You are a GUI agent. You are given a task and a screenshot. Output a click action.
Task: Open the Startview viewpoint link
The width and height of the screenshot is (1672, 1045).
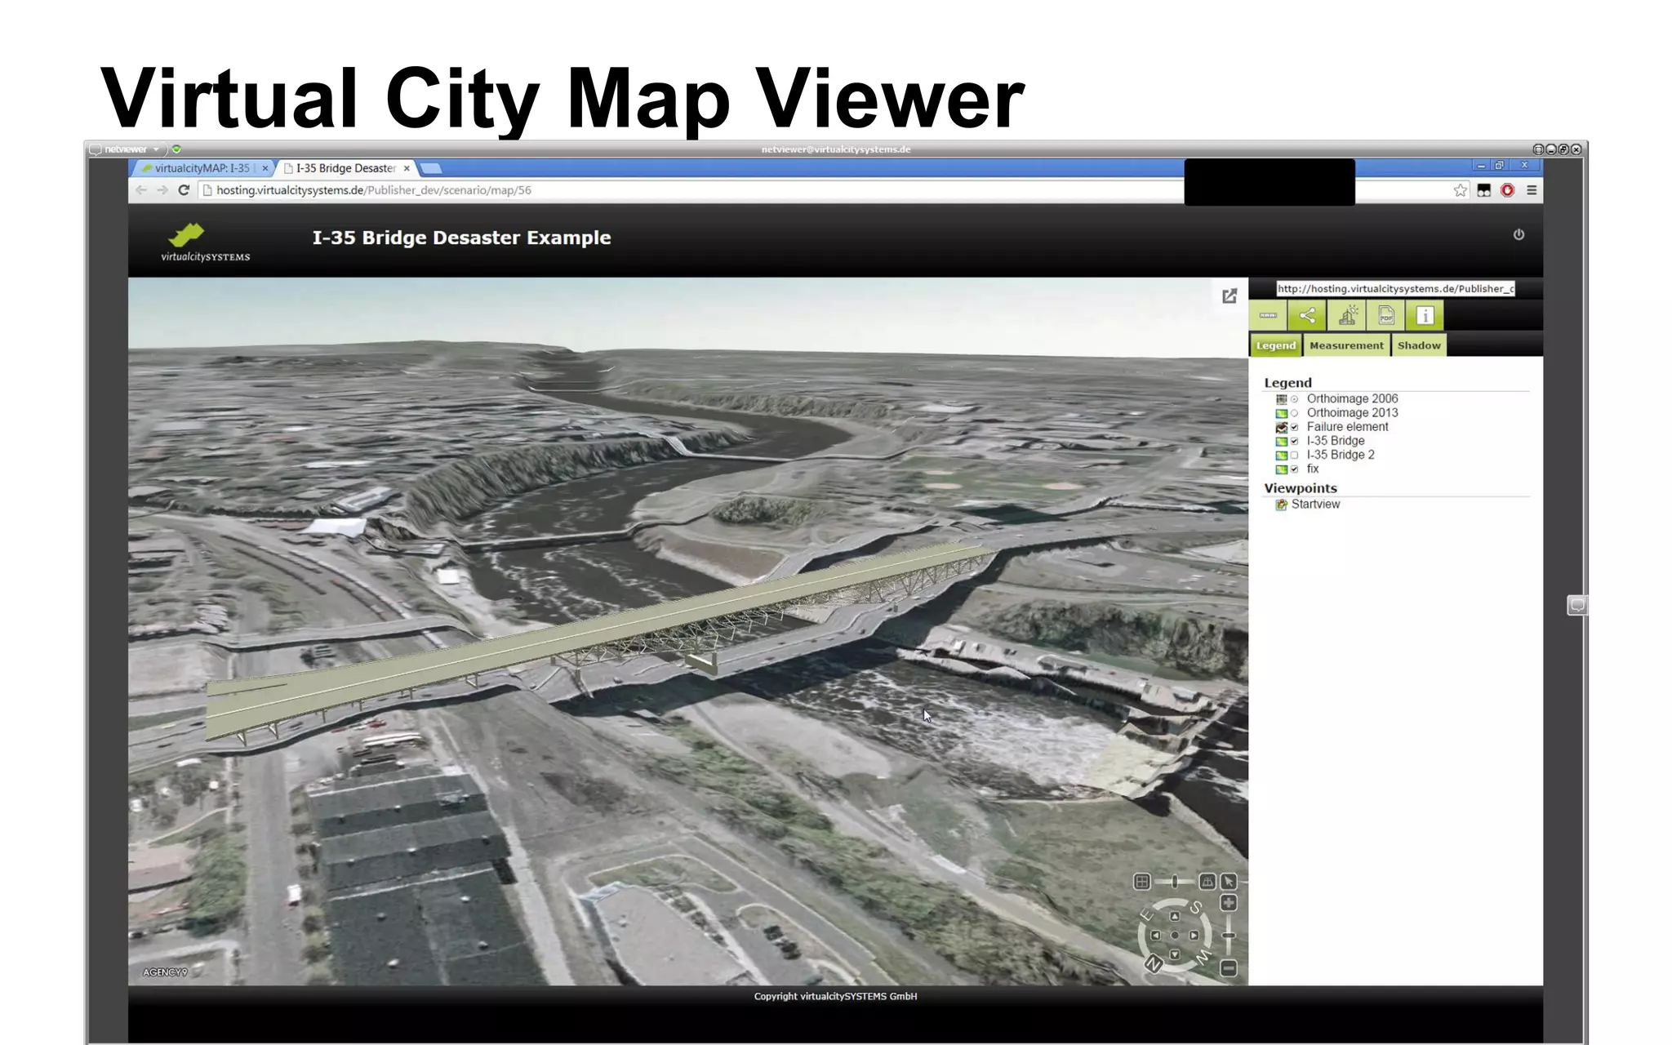pyautogui.click(x=1315, y=505)
